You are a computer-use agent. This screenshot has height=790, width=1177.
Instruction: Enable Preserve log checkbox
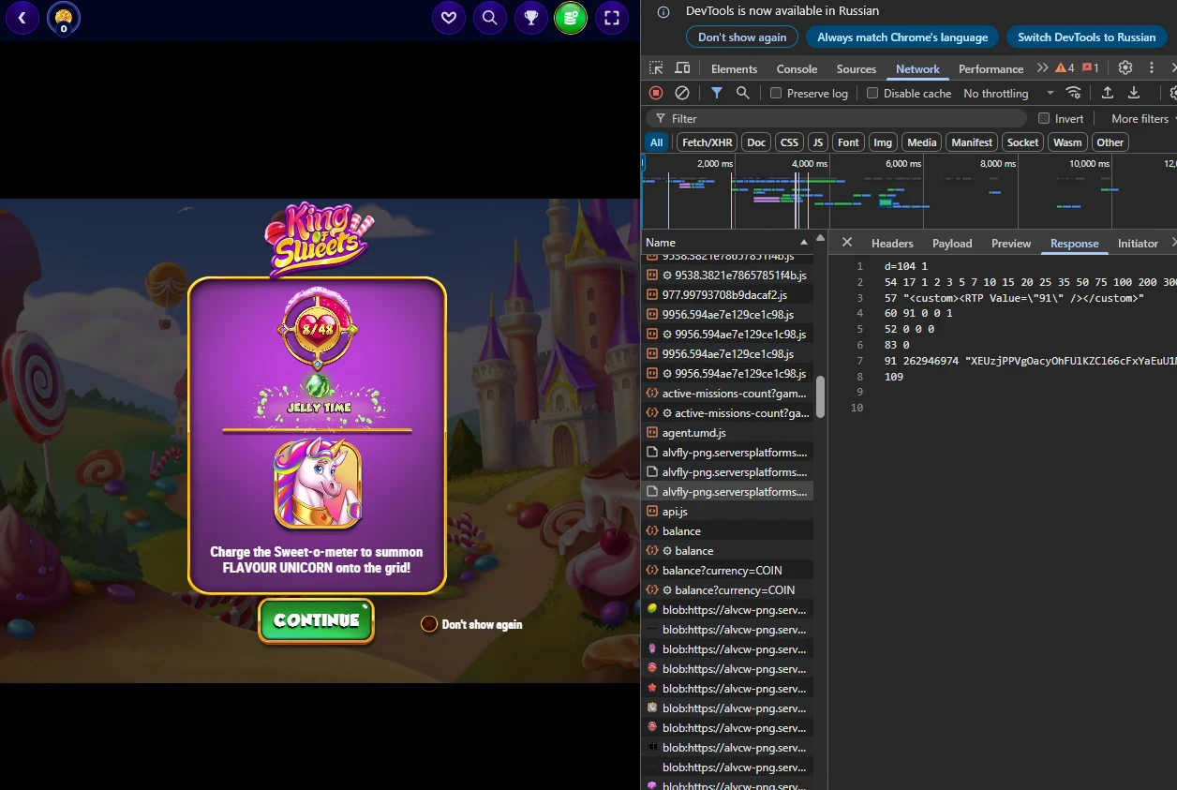776,93
